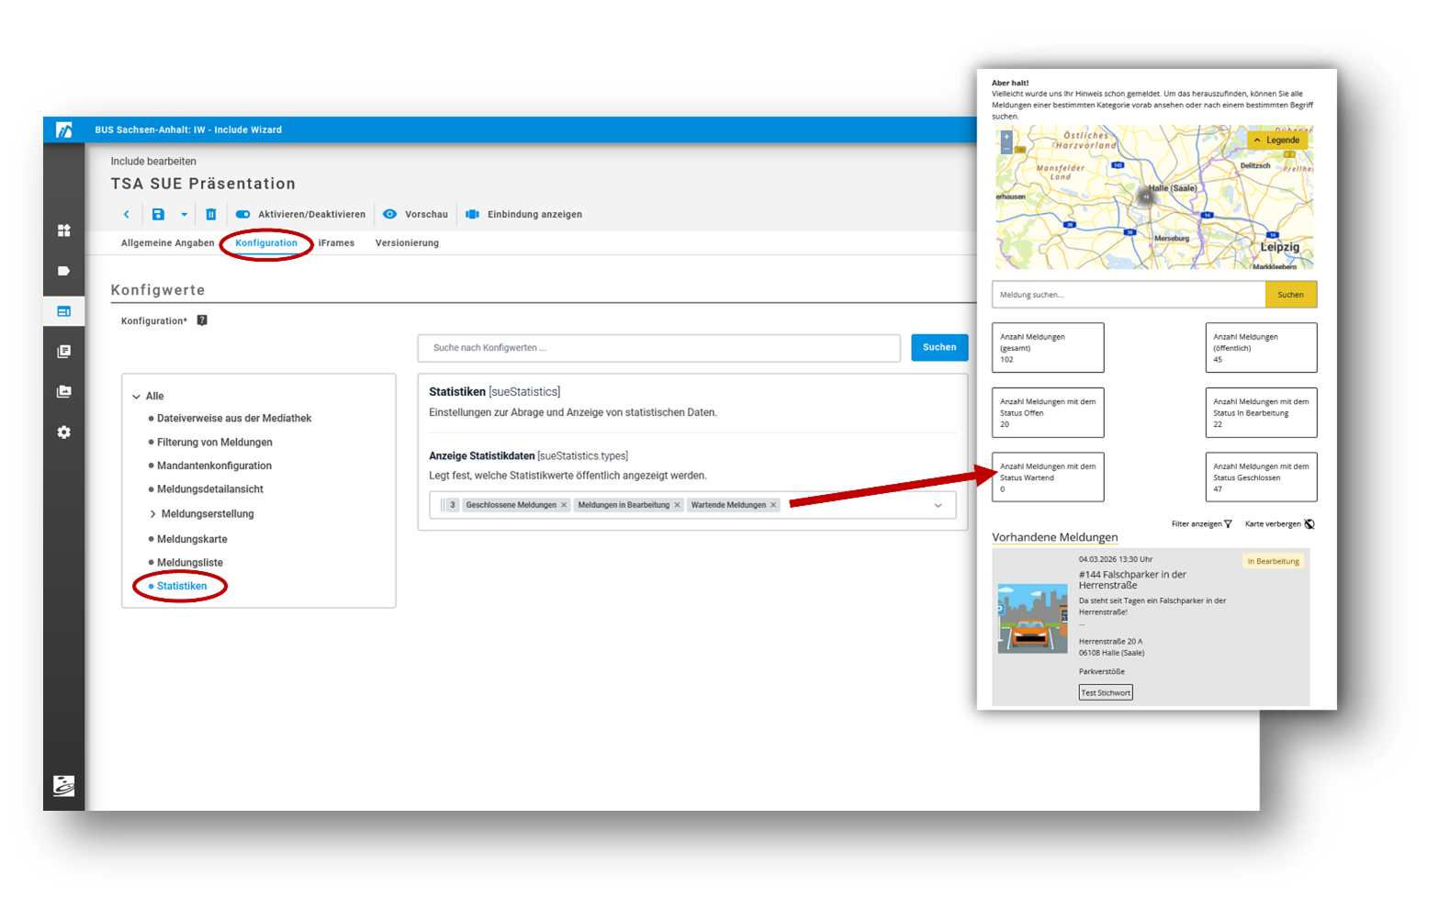Delete the include with the trash icon

[211, 215]
